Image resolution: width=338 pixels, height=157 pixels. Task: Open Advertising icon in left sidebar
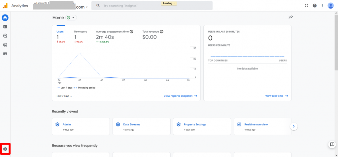[x=5, y=45]
